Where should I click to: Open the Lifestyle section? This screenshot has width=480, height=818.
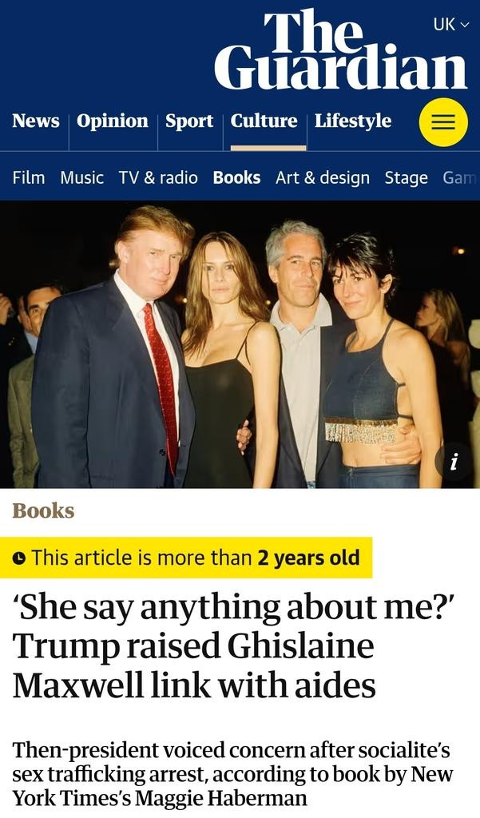353,121
